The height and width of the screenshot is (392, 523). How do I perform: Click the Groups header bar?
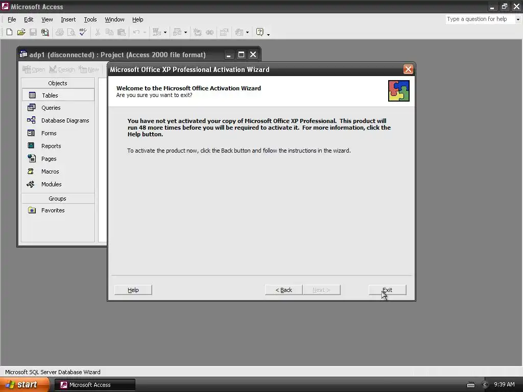tap(58, 199)
